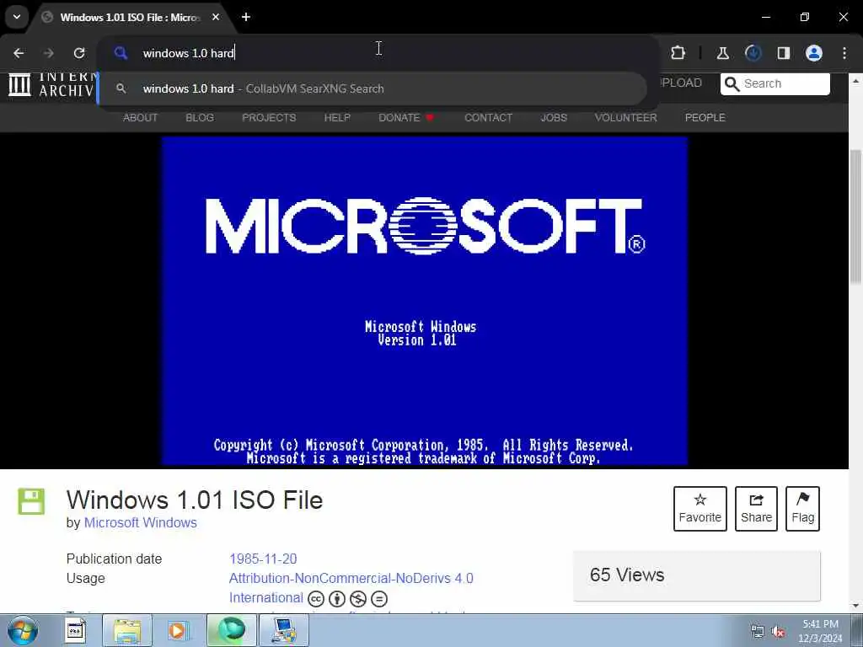Open the tab search dropdown arrow

point(17,17)
